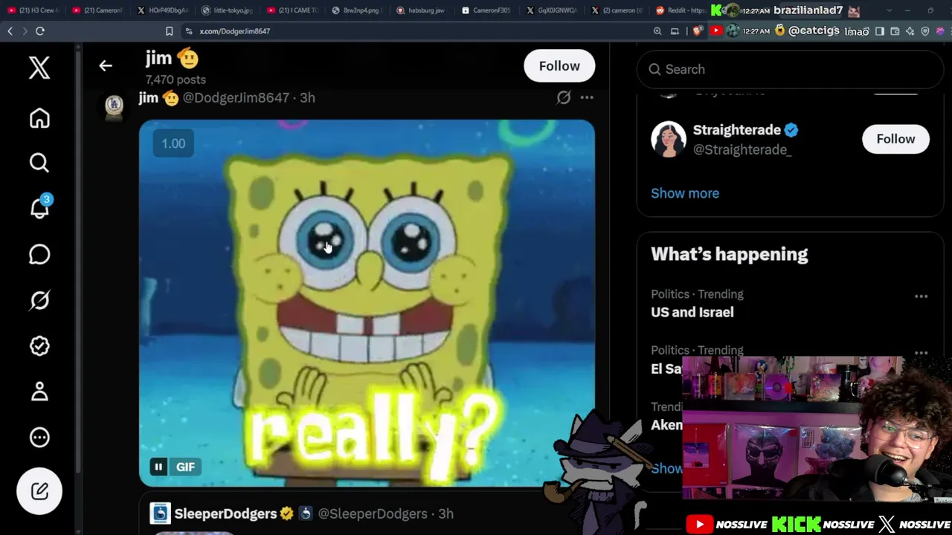Viewport: 952px width, 535px height.
Task: Reload the current page
Action: (x=40, y=31)
